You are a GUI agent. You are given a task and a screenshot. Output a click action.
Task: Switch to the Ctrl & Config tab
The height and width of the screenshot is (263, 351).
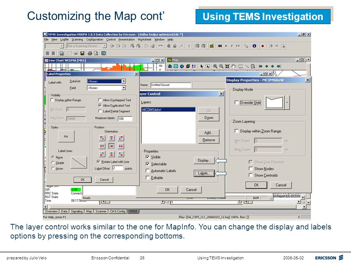click(x=118, y=211)
